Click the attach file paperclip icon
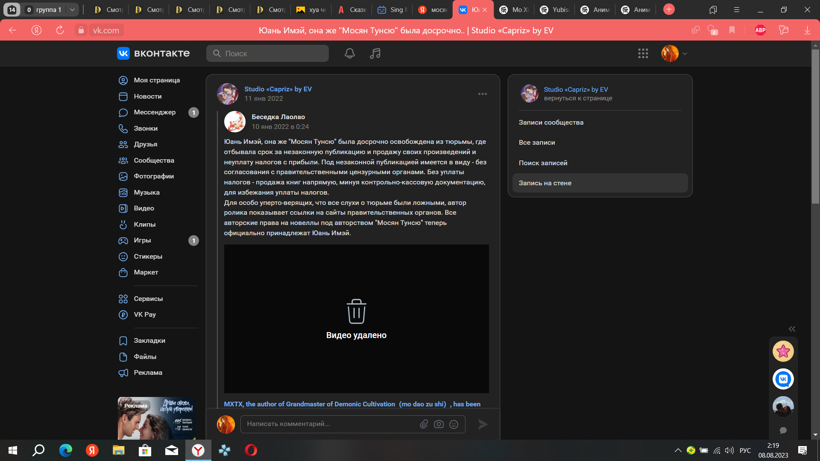This screenshot has width=820, height=461. point(424,424)
